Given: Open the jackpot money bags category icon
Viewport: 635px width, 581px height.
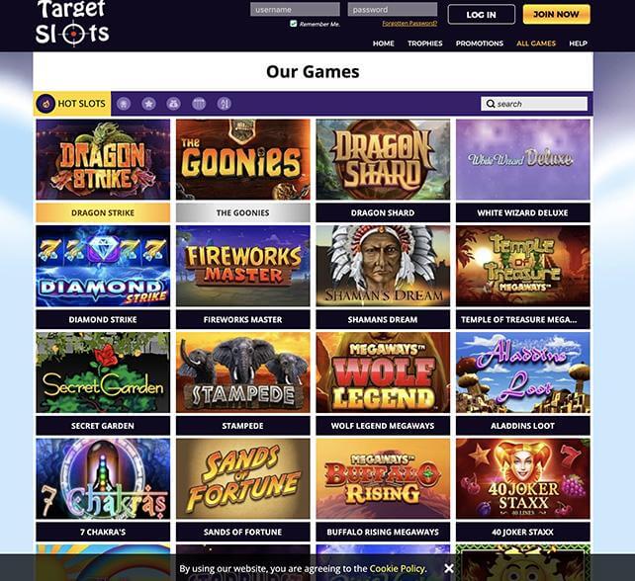Looking at the screenshot, I should pos(174,104).
